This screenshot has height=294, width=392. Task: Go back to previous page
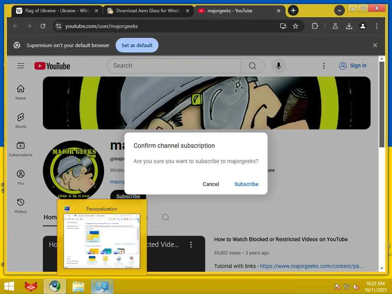click(x=15, y=26)
